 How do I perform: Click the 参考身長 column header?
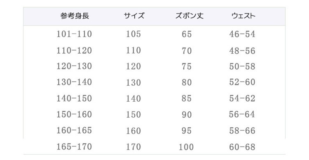pos(75,16)
